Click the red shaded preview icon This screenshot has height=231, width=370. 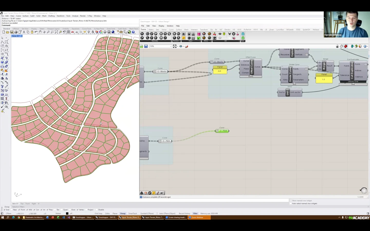click(x=346, y=46)
